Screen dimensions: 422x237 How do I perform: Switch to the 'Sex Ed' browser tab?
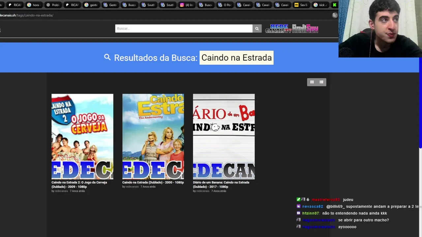click(x=301, y=5)
